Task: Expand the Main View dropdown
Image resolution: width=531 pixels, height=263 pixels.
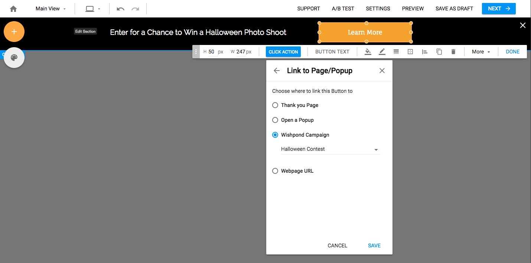Action: click(50, 8)
